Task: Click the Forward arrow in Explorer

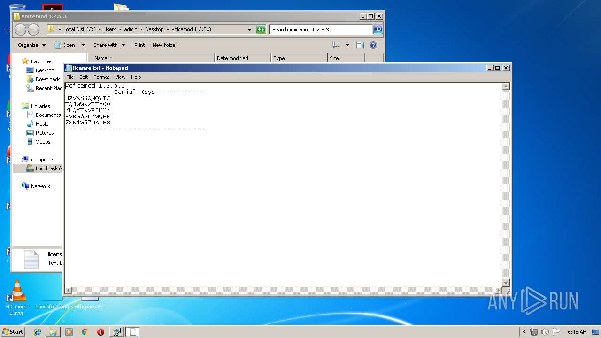Action: point(33,30)
